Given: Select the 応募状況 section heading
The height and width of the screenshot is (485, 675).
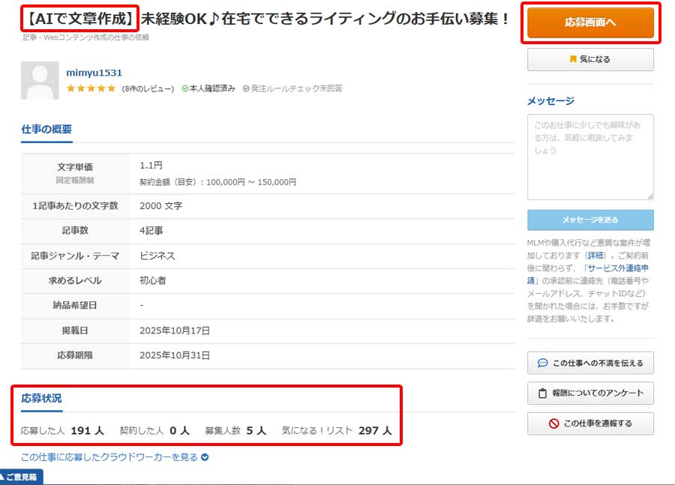Looking at the screenshot, I should point(41,398).
